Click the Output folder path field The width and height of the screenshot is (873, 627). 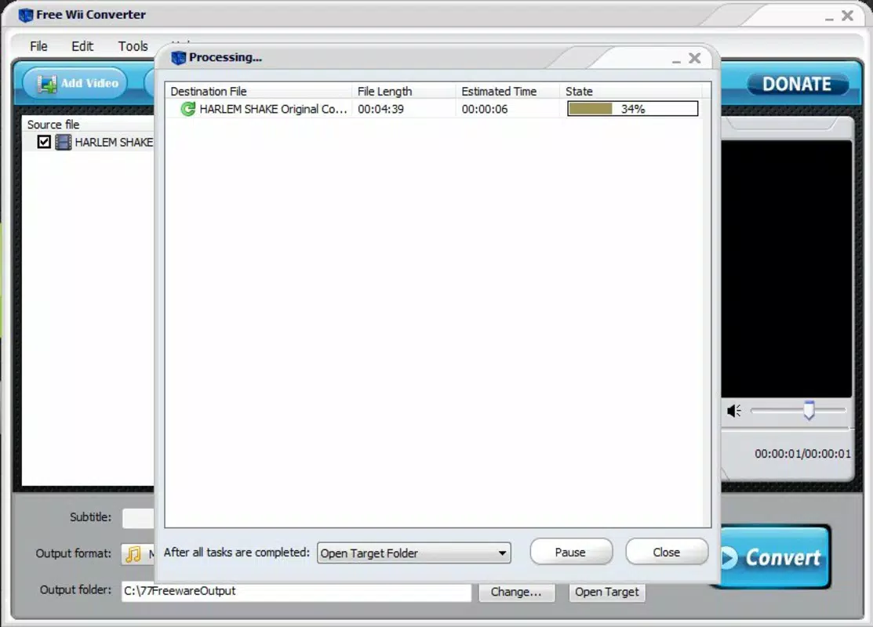click(296, 592)
